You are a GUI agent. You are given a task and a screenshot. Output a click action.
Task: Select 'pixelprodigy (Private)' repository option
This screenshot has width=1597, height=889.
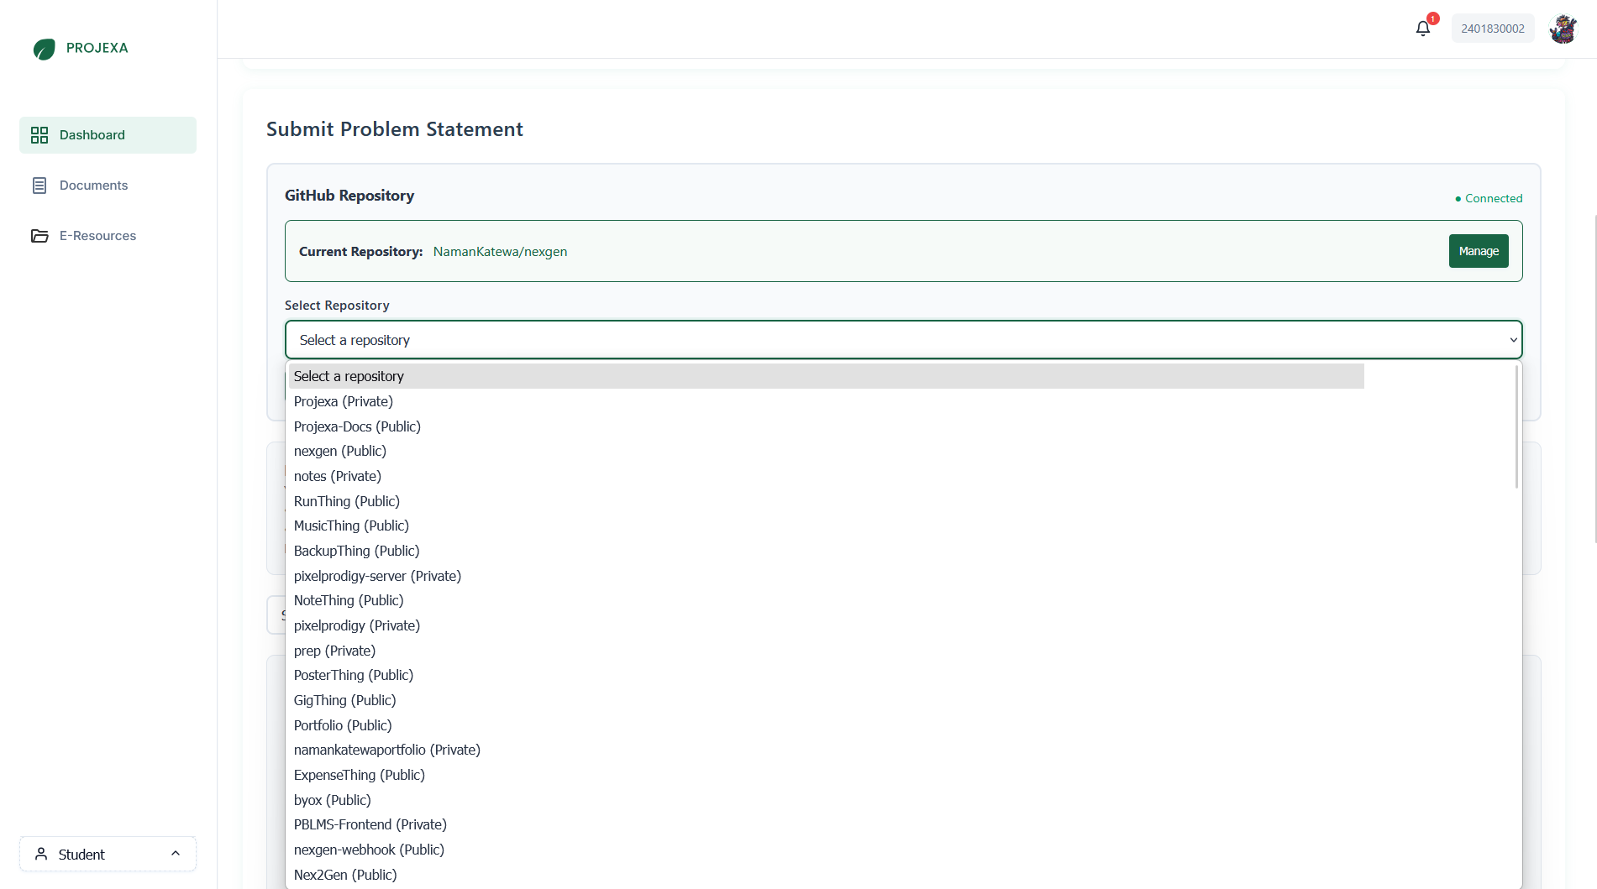[x=356, y=625]
